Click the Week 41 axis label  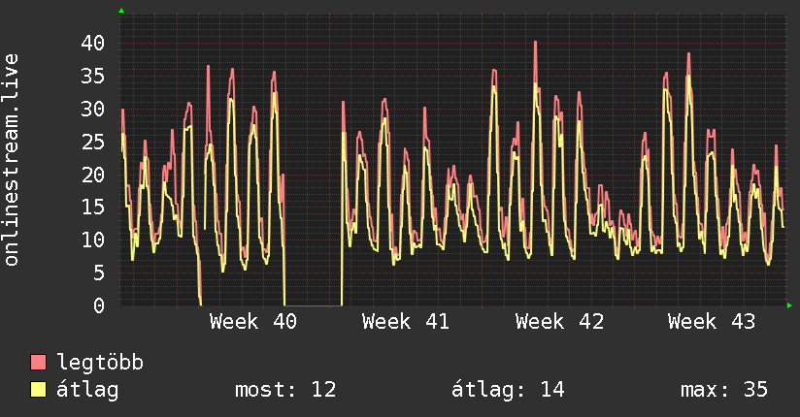(406, 322)
